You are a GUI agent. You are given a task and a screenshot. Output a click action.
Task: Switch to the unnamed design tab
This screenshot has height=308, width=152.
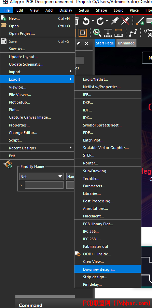point(126,43)
